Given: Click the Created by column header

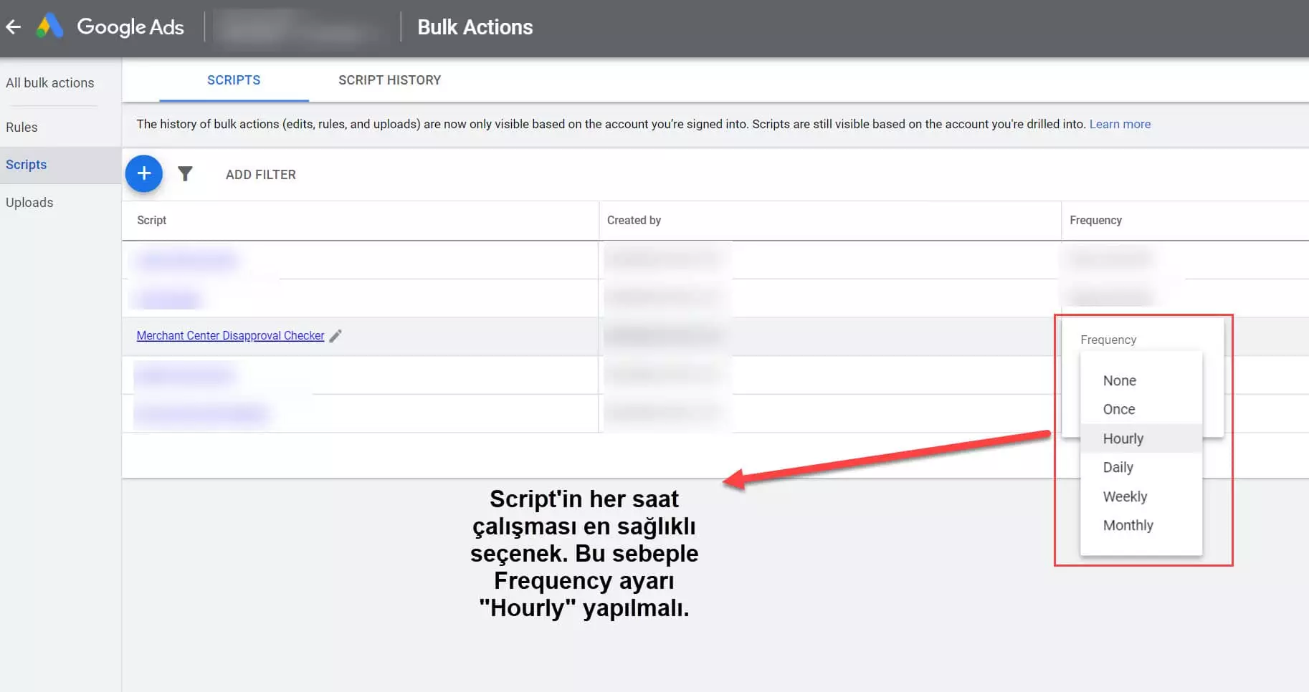Looking at the screenshot, I should pyautogui.click(x=634, y=221).
